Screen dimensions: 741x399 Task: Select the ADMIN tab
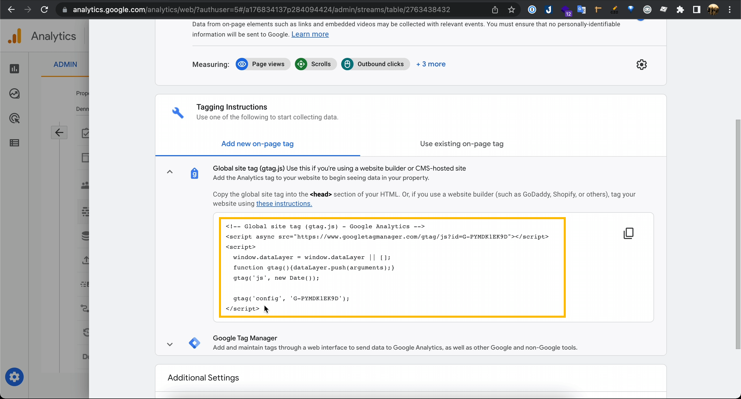[x=65, y=64]
